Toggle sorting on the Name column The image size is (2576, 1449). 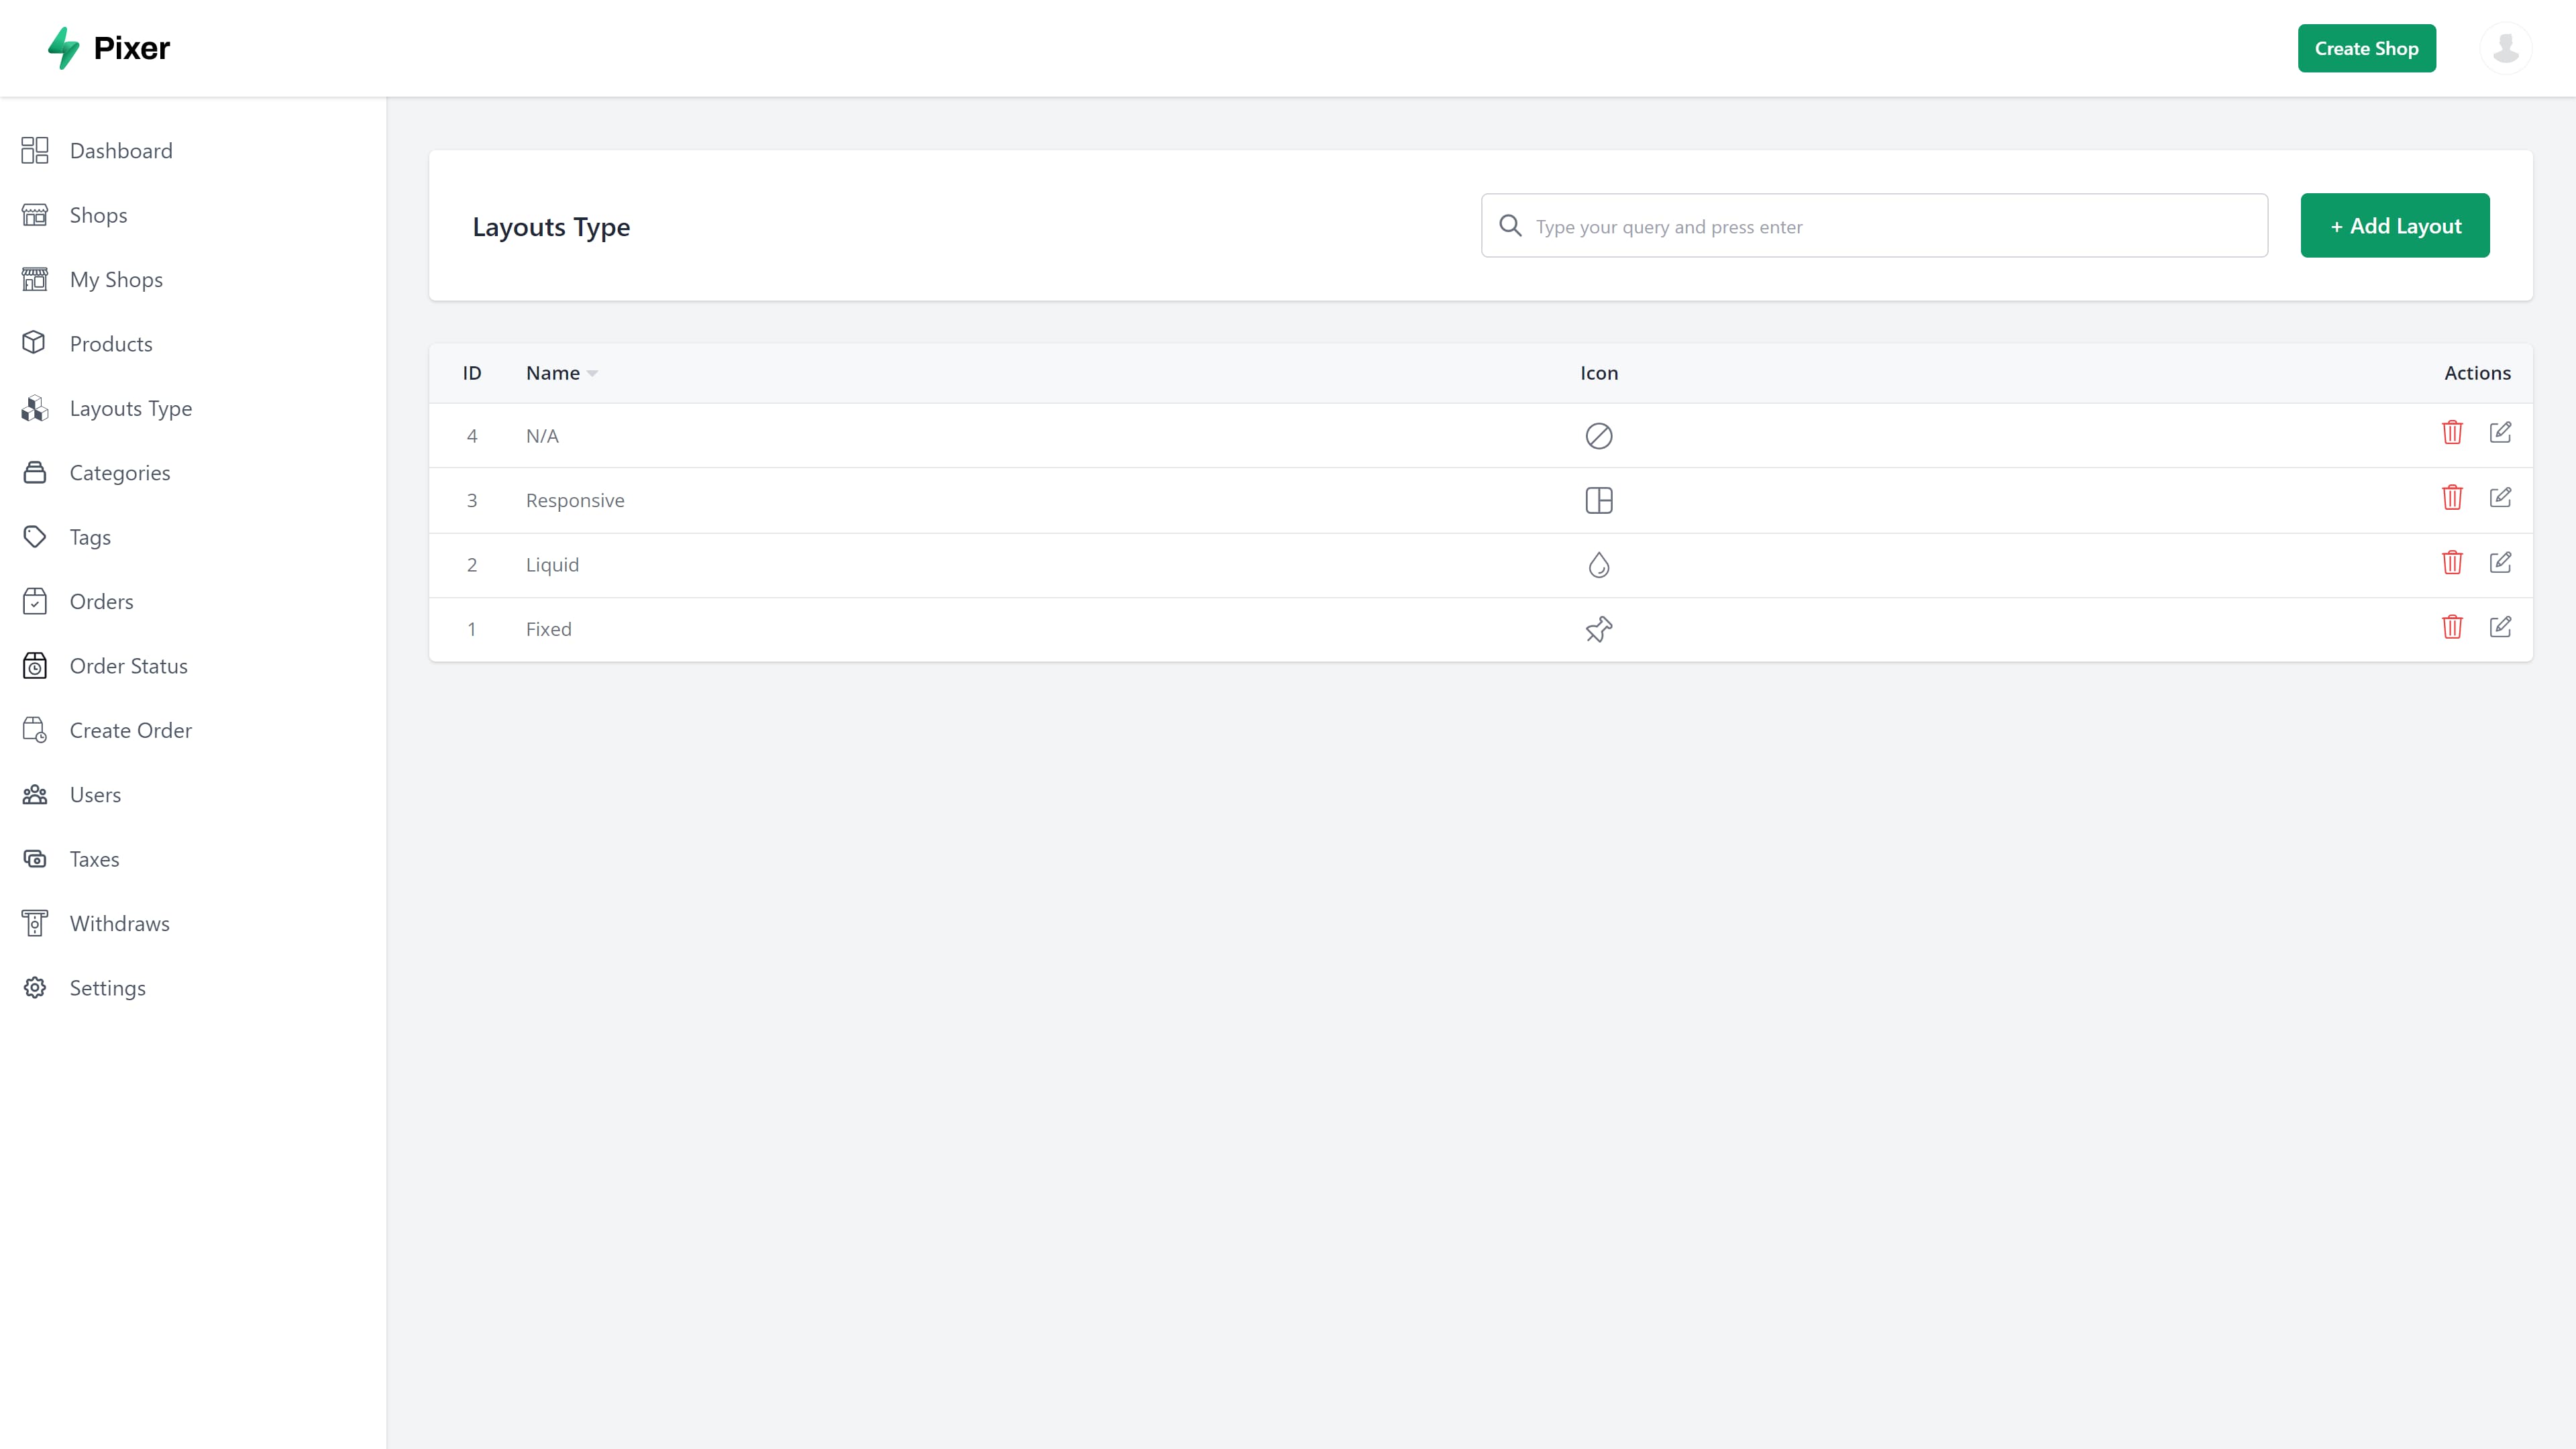tap(552, 372)
